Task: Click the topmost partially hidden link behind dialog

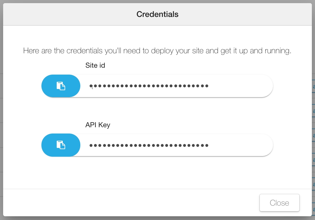Action: (x=313, y=86)
